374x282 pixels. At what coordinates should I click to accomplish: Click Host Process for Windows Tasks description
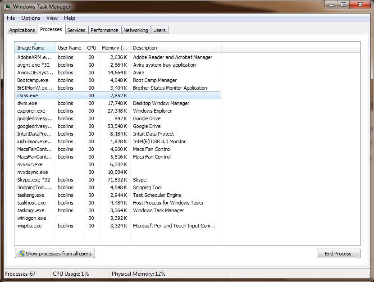tap(168, 203)
